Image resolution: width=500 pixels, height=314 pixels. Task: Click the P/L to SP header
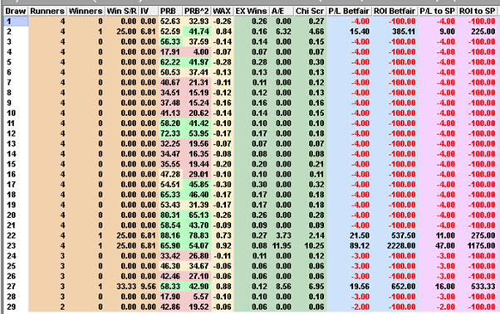tap(438, 11)
